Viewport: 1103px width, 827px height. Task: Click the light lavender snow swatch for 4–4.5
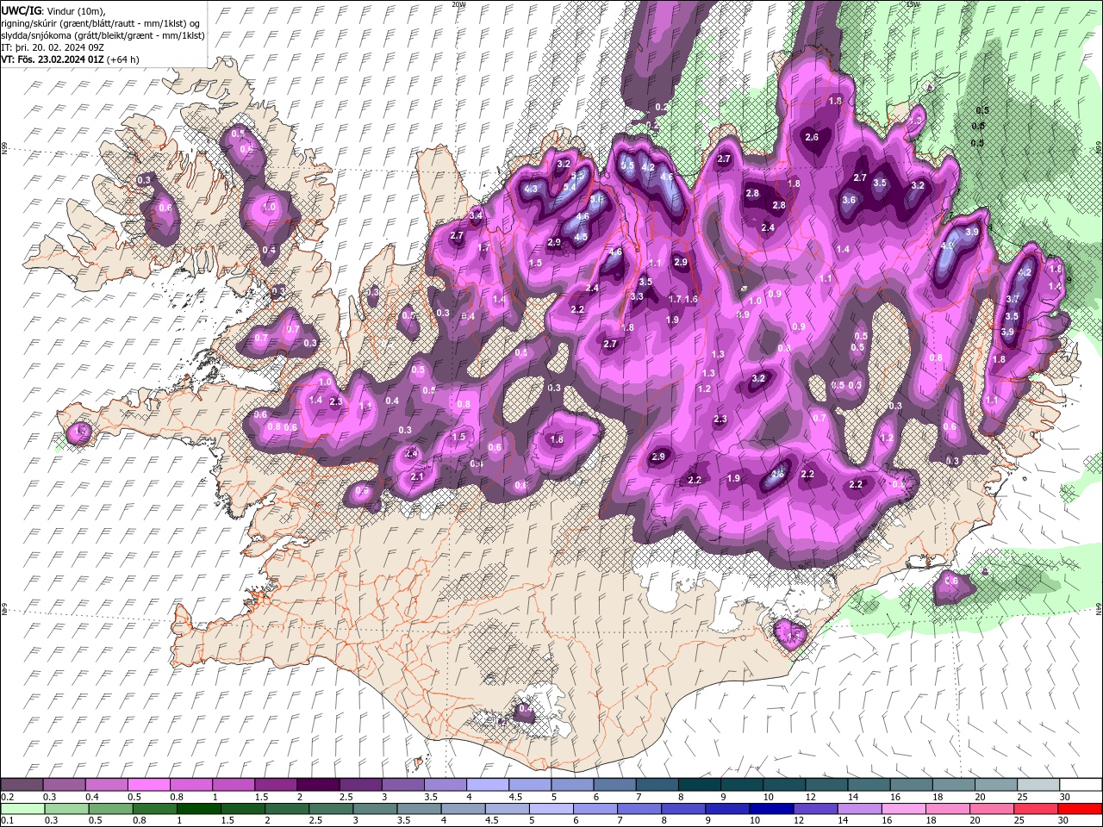pos(486,785)
